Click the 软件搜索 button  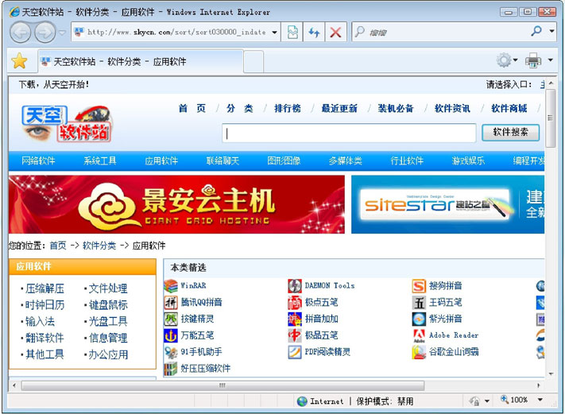pos(511,133)
